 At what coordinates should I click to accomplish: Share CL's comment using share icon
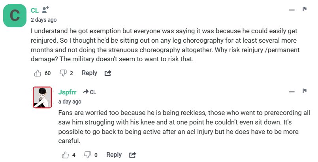pyautogui.click(x=108, y=73)
